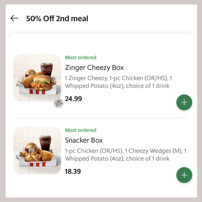Tap Snacker Box ingredients description text
Viewport: 202px width, 202px height.
[125, 155]
